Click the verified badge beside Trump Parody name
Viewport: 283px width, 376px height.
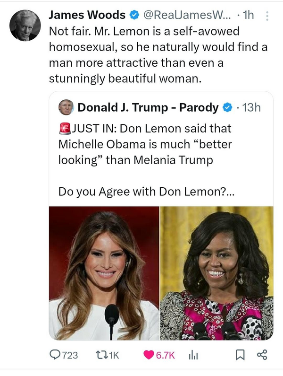[227, 107]
